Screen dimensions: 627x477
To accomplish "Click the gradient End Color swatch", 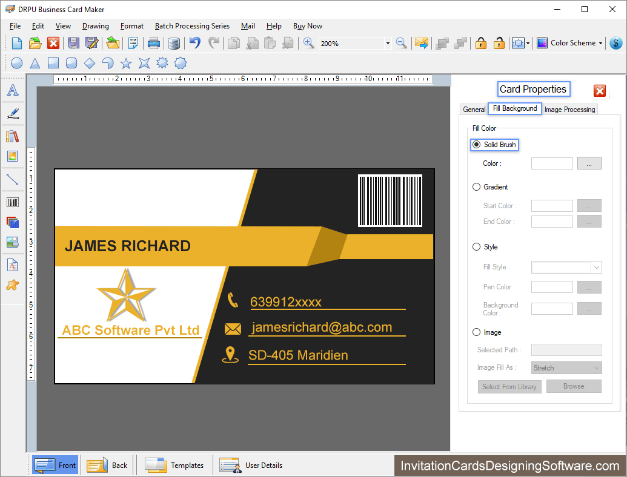I will [x=552, y=222].
